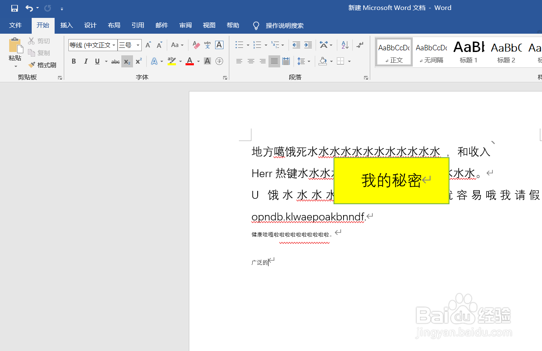This screenshot has height=351, width=542.
Task: Toggle off subscript formatting
Action: tap(127, 61)
